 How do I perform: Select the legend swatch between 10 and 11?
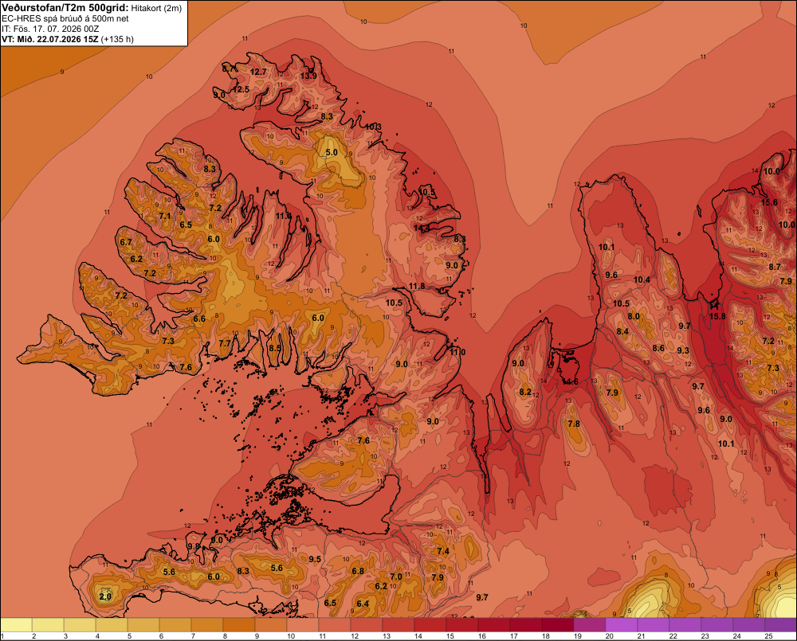(302, 625)
